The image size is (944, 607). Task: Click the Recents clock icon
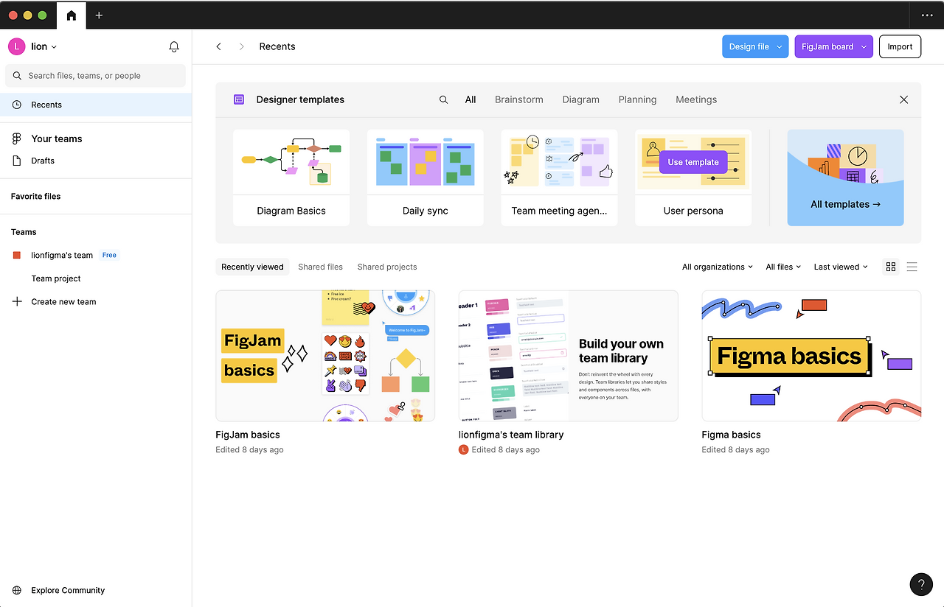17,105
